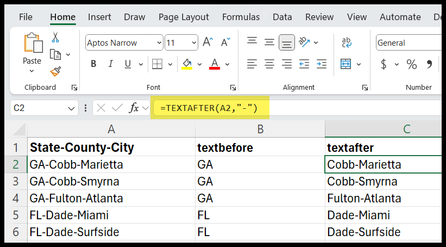The height and width of the screenshot is (247, 446).
Task: Switch to the View tab
Action: 357,17
